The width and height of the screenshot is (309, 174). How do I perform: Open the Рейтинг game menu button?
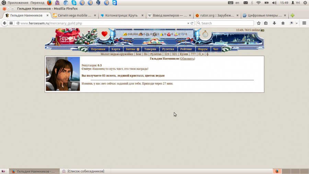click(186, 49)
